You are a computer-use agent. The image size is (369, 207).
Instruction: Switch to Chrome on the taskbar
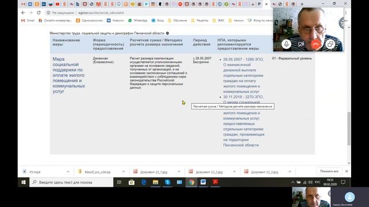191,182
